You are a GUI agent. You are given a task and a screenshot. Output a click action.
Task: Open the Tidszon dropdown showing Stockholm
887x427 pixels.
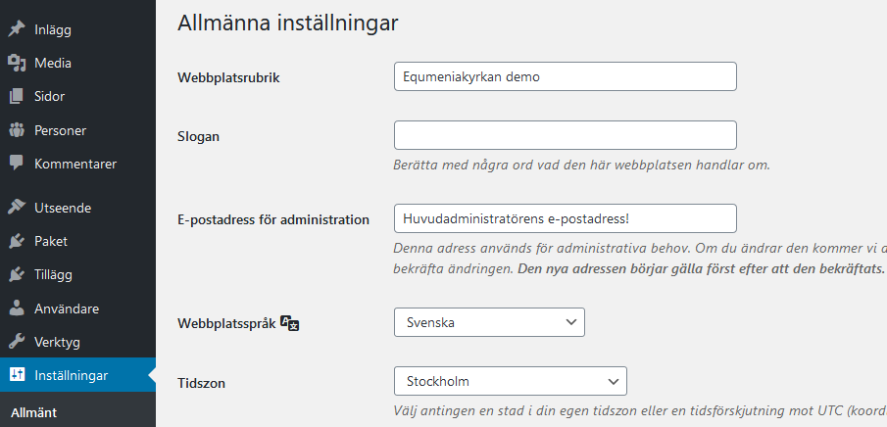point(511,381)
